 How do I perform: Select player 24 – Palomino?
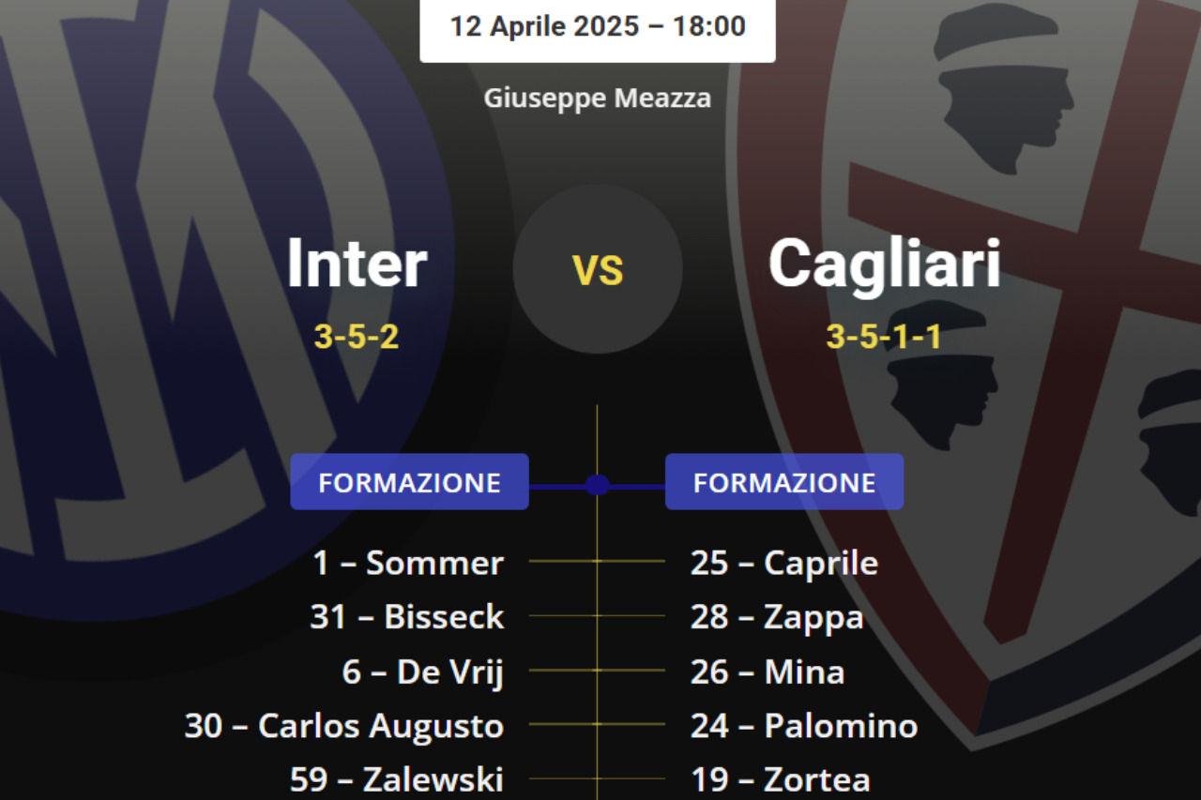coord(804,726)
